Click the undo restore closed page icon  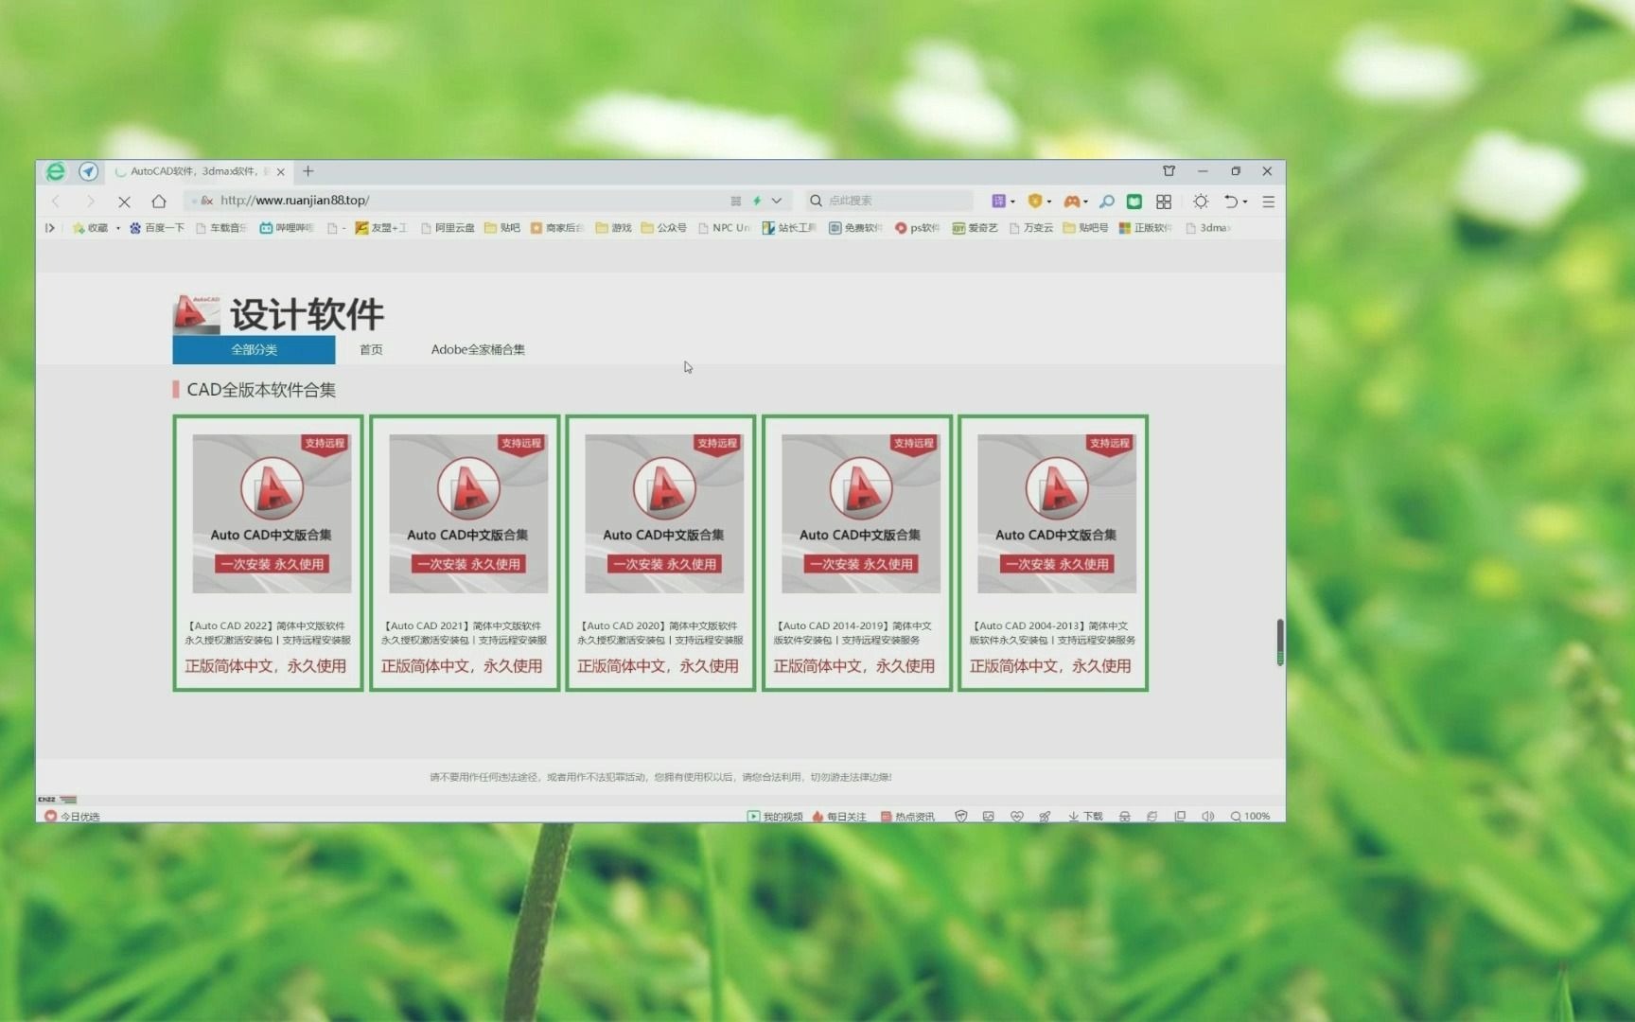[x=1230, y=201]
